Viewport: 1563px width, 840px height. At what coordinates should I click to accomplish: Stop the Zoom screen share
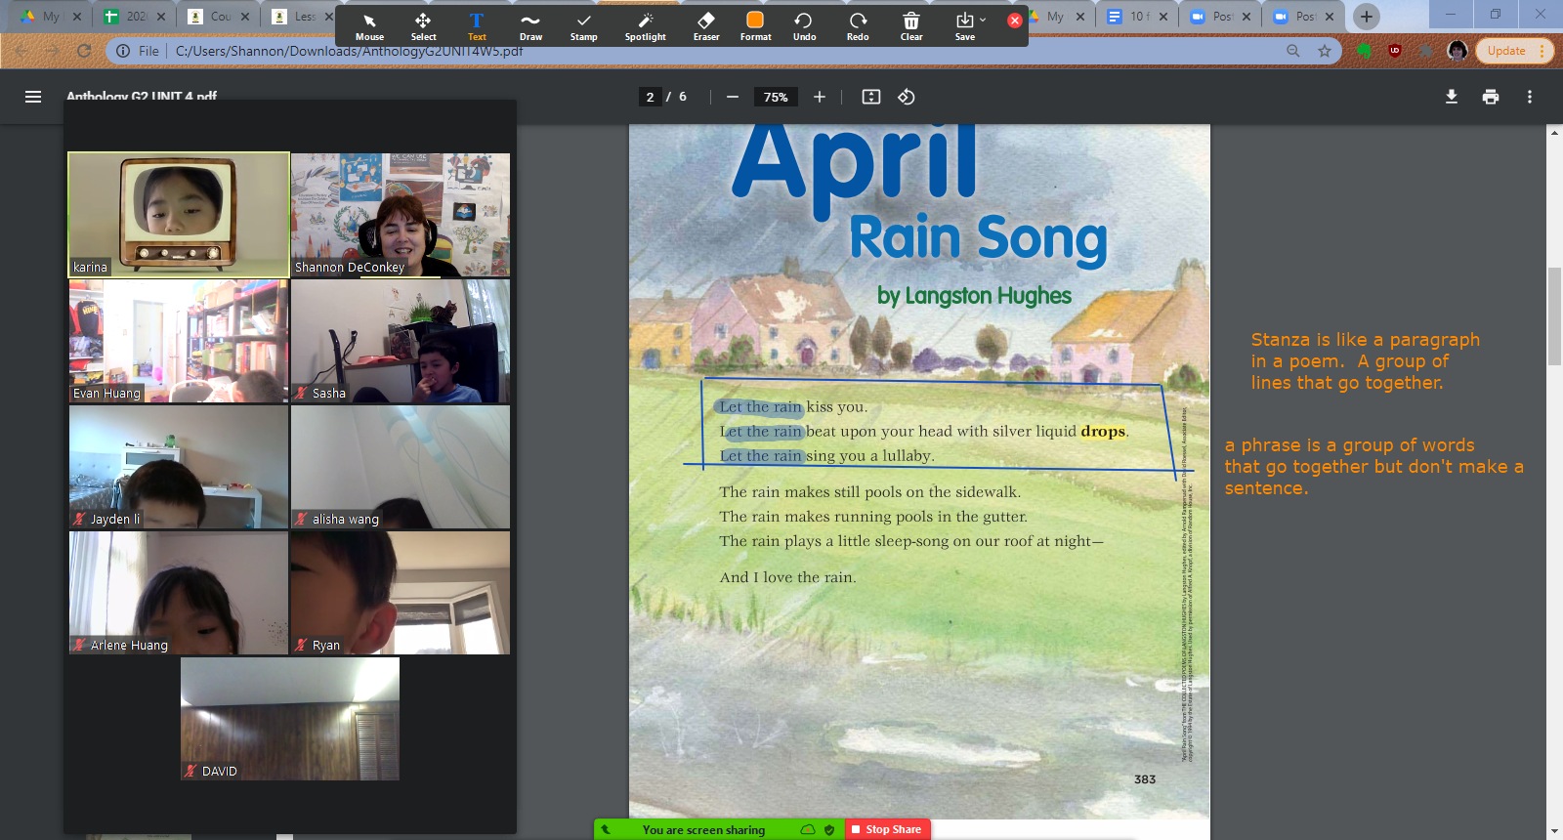click(x=887, y=829)
